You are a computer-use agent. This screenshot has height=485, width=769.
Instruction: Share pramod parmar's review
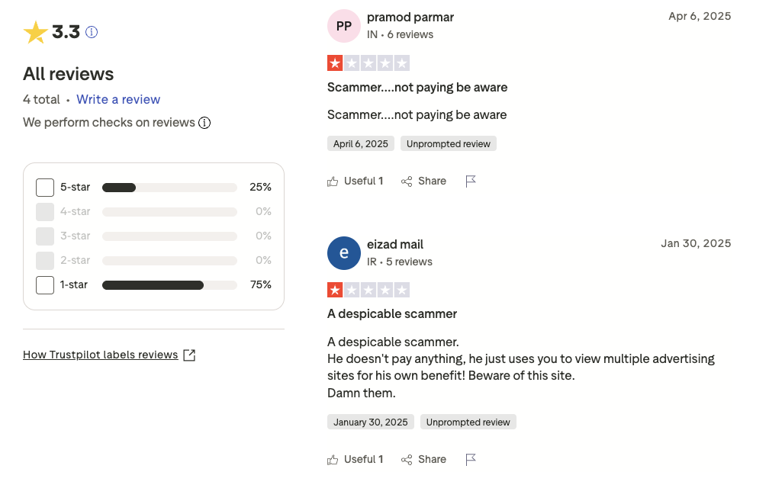pos(423,181)
